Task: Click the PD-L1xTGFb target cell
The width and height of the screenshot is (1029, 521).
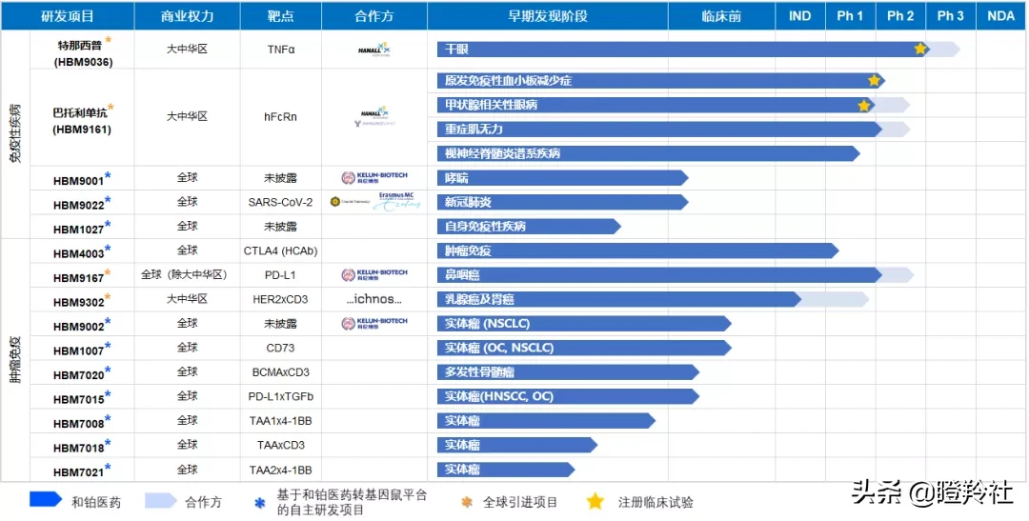Action: (x=281, y=396)
